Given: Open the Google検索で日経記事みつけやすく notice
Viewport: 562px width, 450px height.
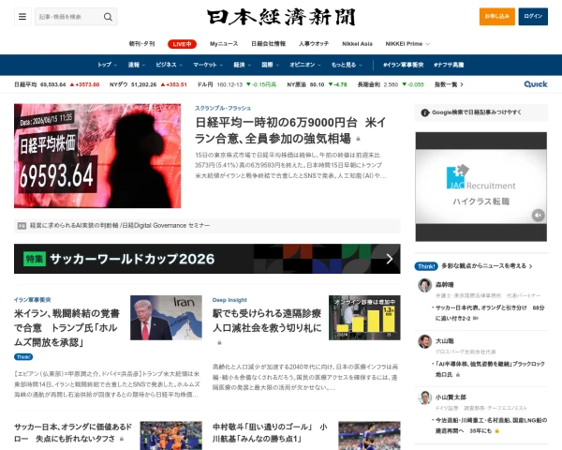Looking at the screenshot, I should (x=481, y=112).
